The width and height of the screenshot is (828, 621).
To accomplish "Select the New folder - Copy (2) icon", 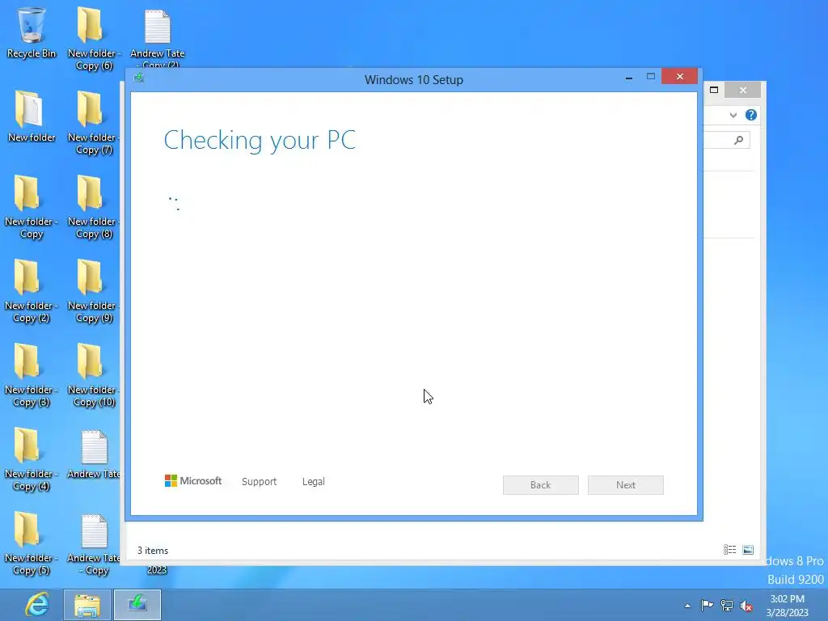I will coord(30,291).
